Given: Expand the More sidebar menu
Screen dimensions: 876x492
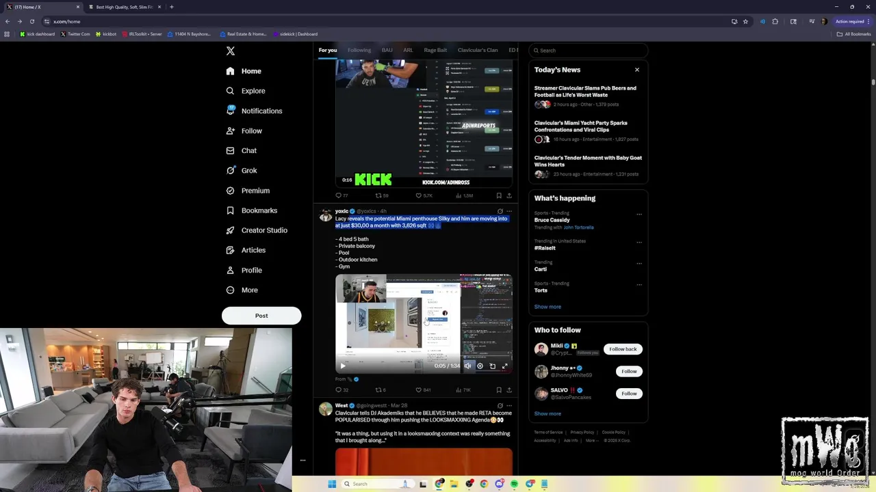Looking at the screenshot, I should click(242, 290).
